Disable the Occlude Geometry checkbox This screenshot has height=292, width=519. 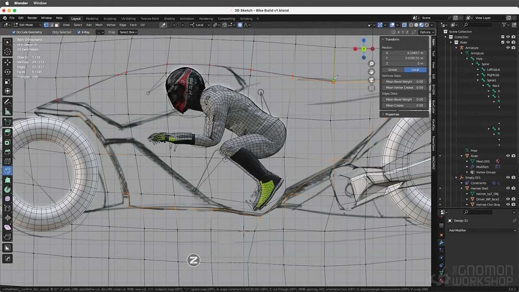[x=13, y=32]
